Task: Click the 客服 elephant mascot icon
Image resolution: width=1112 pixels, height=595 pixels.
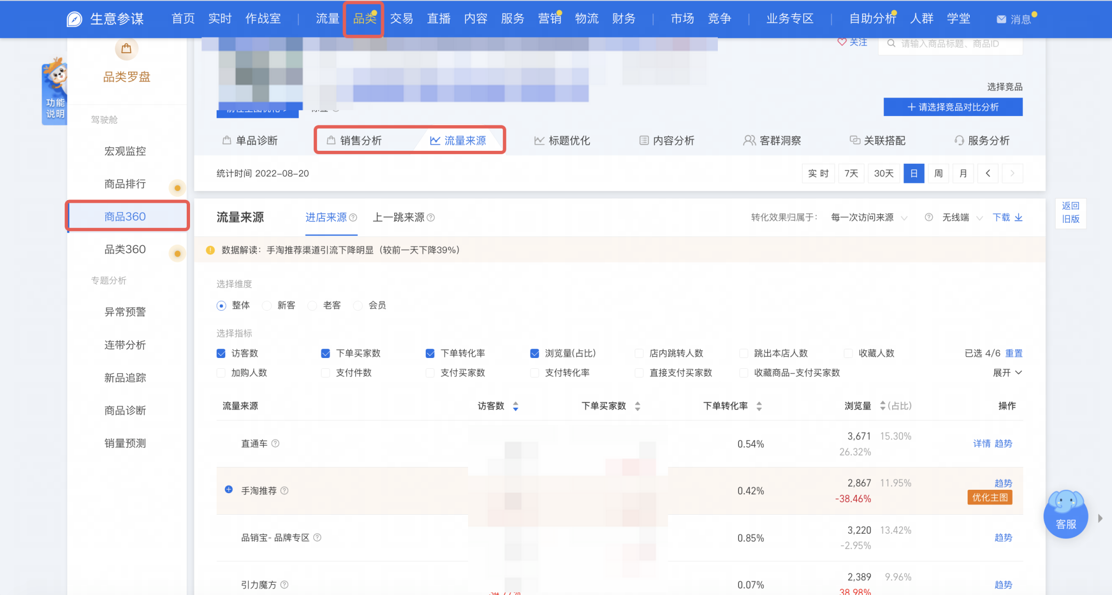Action: point(1066,514)
